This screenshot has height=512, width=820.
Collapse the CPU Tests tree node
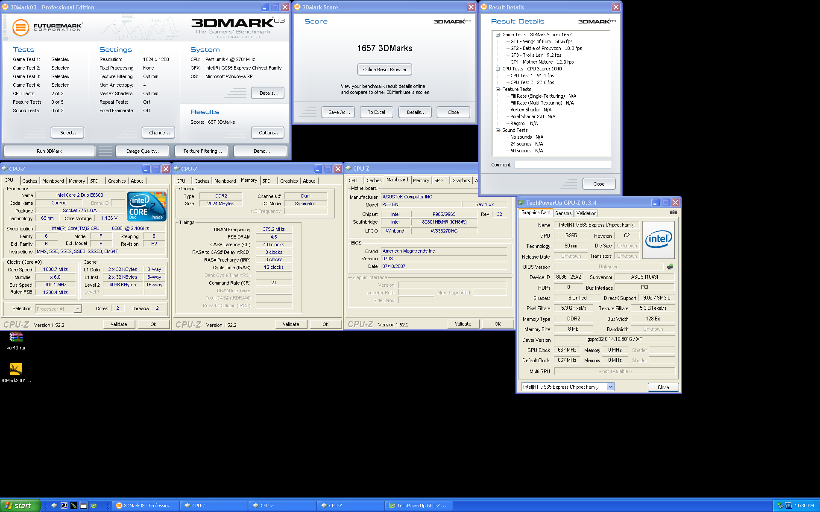click(498, 69)
